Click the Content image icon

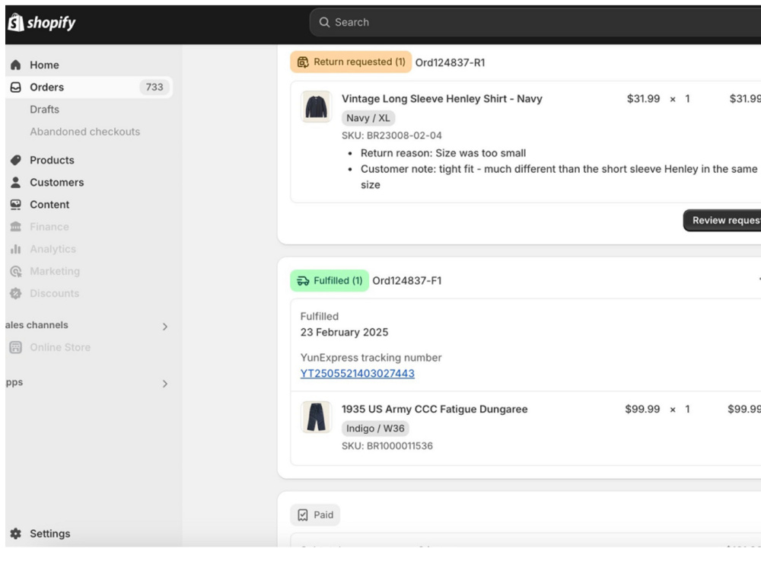click(15, 204)
